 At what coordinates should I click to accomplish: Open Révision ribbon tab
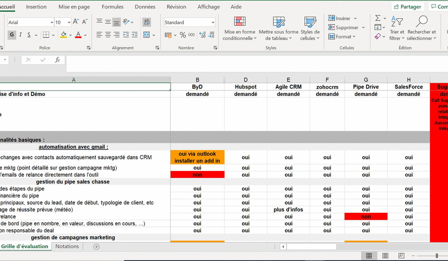[x=176, y=7]
